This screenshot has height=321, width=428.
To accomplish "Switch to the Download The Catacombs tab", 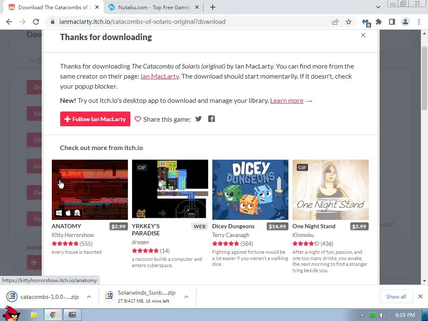I will point(53,8).
